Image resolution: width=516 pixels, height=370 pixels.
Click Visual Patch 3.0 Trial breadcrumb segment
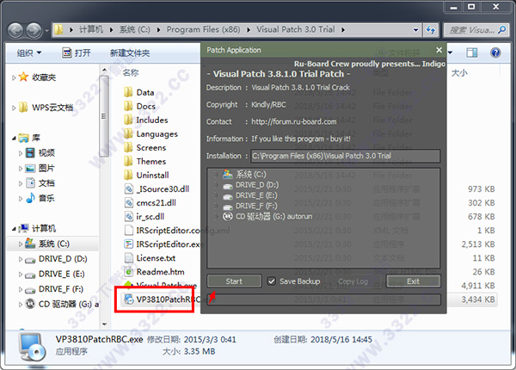pos(296,29)
